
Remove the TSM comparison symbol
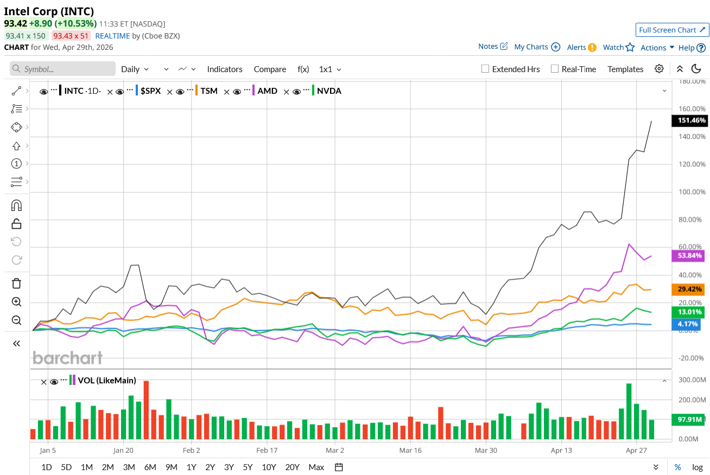coord(170,92)
